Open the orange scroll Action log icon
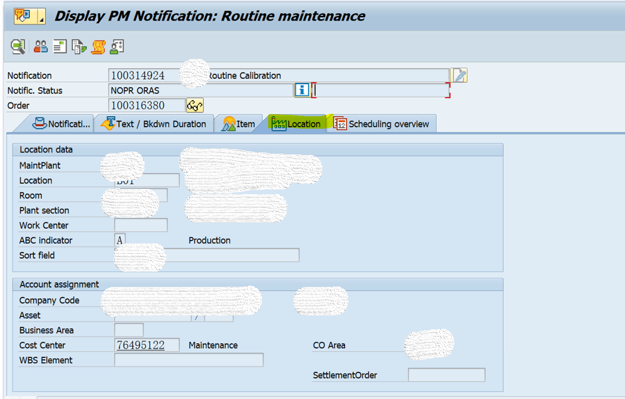Screen dimensions: 625x399 coord(98,46)
